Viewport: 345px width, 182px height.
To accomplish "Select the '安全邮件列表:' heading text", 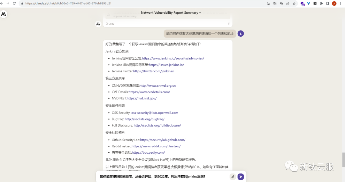I will coord(115,106).
